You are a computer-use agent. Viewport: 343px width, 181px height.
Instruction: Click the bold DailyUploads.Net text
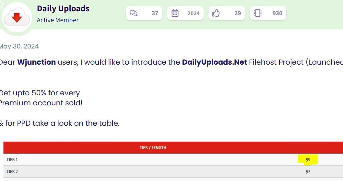[x=215, y=62]
